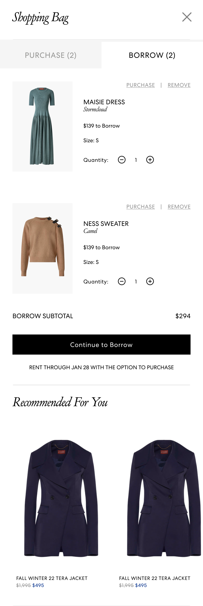The image size is (203, 606).
Task: Increase Maisie Dress quantity
Action: 150,160
